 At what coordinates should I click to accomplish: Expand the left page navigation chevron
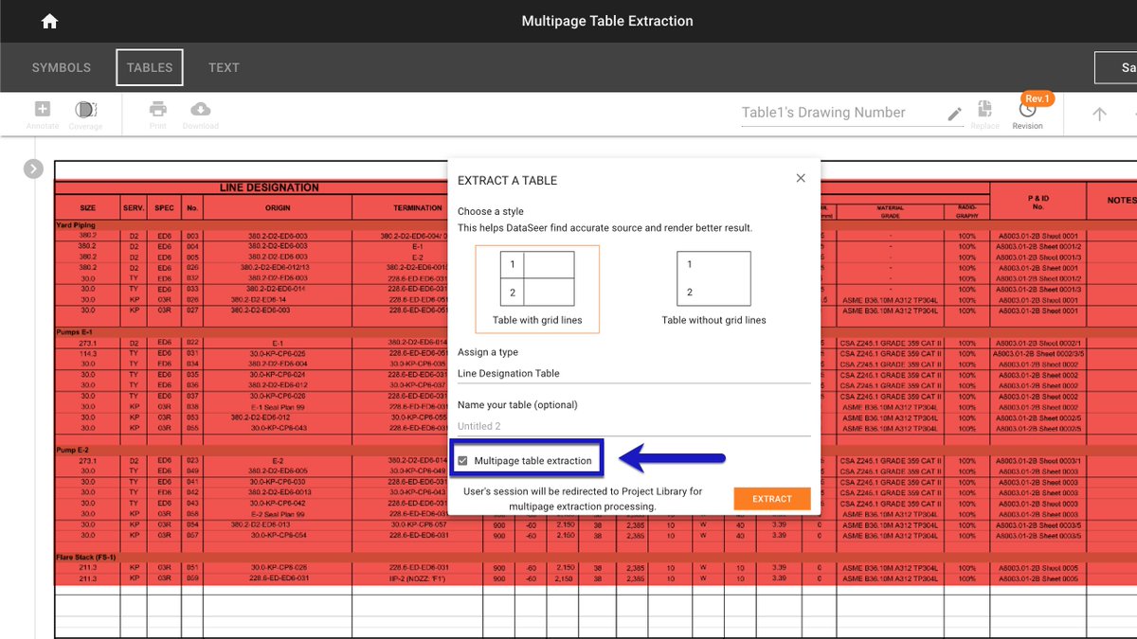(33, 169)
